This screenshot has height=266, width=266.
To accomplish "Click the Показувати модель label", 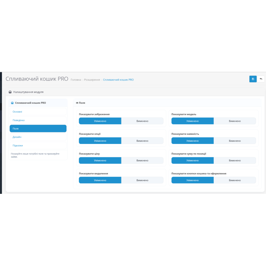I will coord(184,114).
